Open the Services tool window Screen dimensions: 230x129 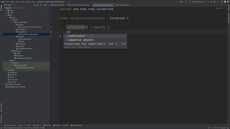tap(57, 125)
